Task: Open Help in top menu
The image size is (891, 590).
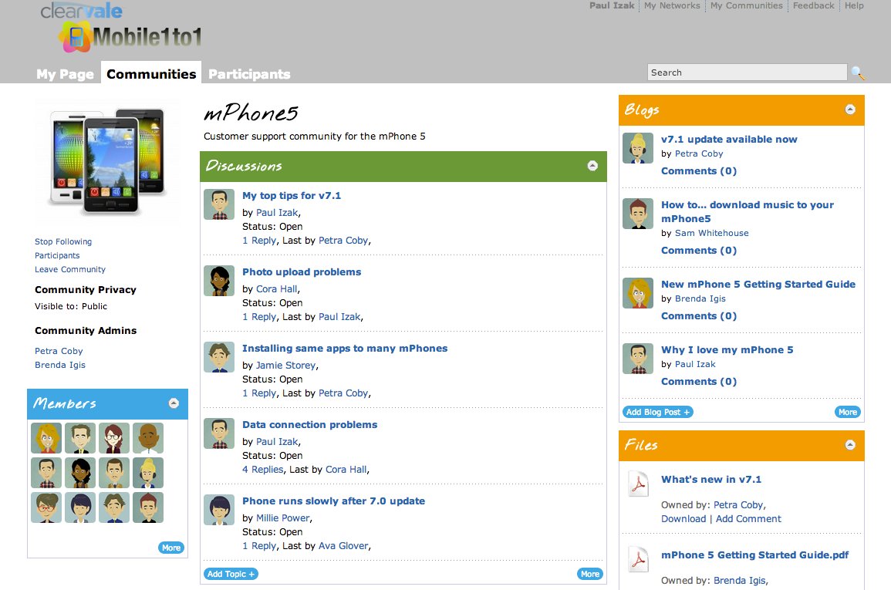Action: [x=853, y=5]
